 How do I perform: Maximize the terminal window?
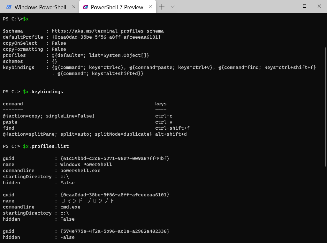click(305, 6)
